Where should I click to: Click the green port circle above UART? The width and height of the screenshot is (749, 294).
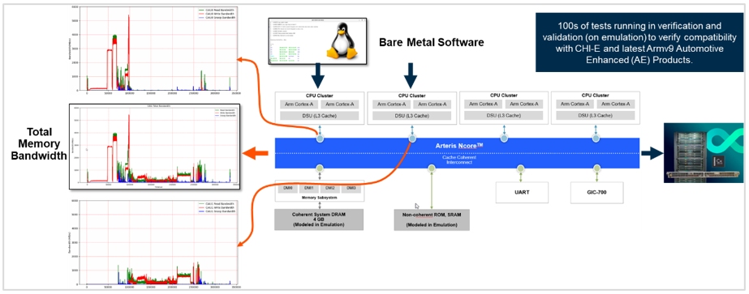(521, 168)
